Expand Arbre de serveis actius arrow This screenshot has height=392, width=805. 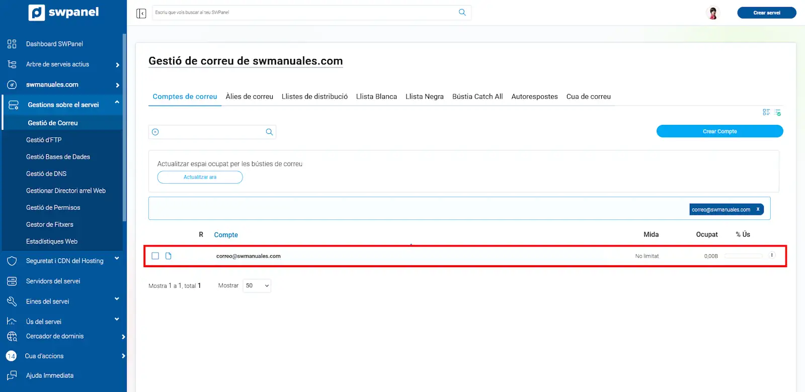click(x=118, y=65)
